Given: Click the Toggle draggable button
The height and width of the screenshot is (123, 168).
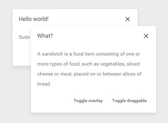Looking at the screenshot, I should click(x=130, y=101).
